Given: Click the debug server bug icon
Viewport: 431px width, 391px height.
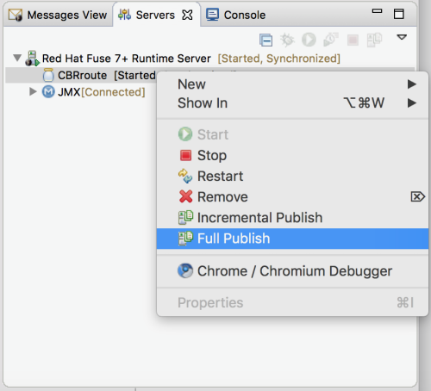Looking at the screenshot, I should click(287, 40).
